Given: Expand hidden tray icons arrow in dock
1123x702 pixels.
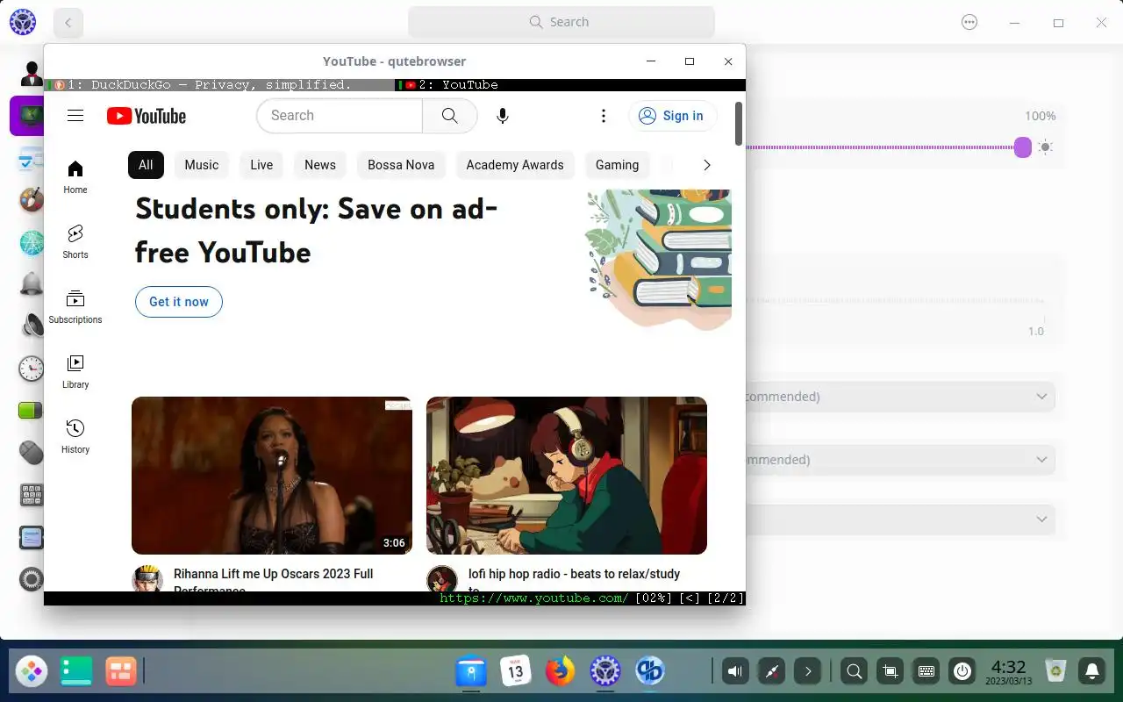Looking at the screenshot, I should coord(808,672).
